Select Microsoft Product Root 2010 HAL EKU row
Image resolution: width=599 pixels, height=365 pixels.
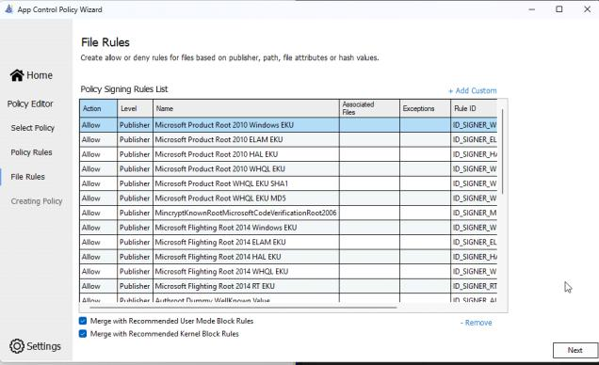coord(288,154)
